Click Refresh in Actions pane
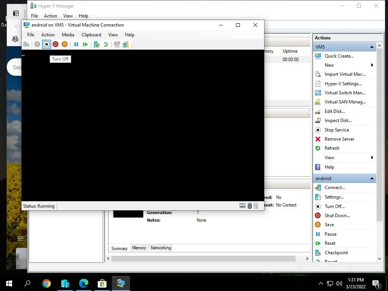Viewport: 388px width, 291px height. point(332,148)
